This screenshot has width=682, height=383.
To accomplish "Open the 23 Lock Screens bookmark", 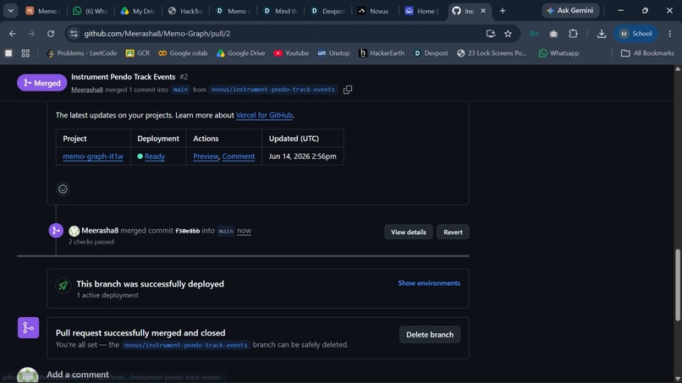I will pyautogui.click(x=492, y=53).
